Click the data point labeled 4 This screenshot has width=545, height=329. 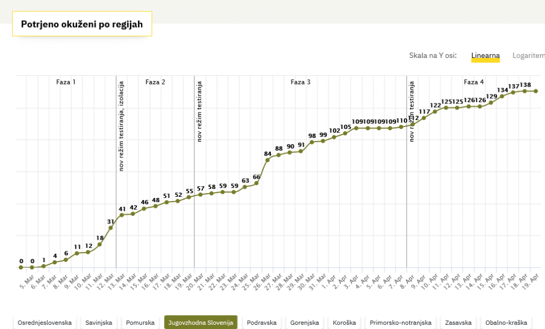coord(55,263)
